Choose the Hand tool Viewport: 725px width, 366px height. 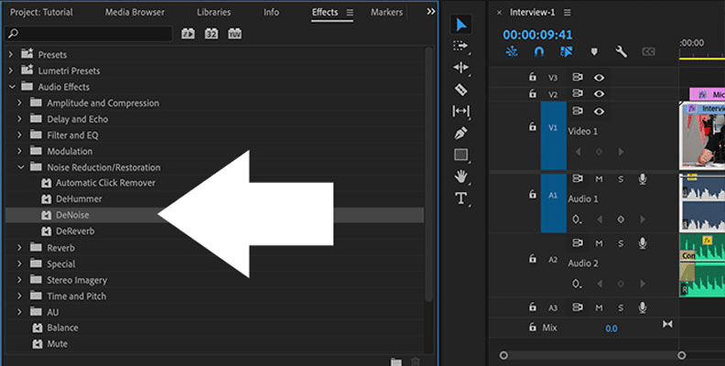(x=460, y=176)
